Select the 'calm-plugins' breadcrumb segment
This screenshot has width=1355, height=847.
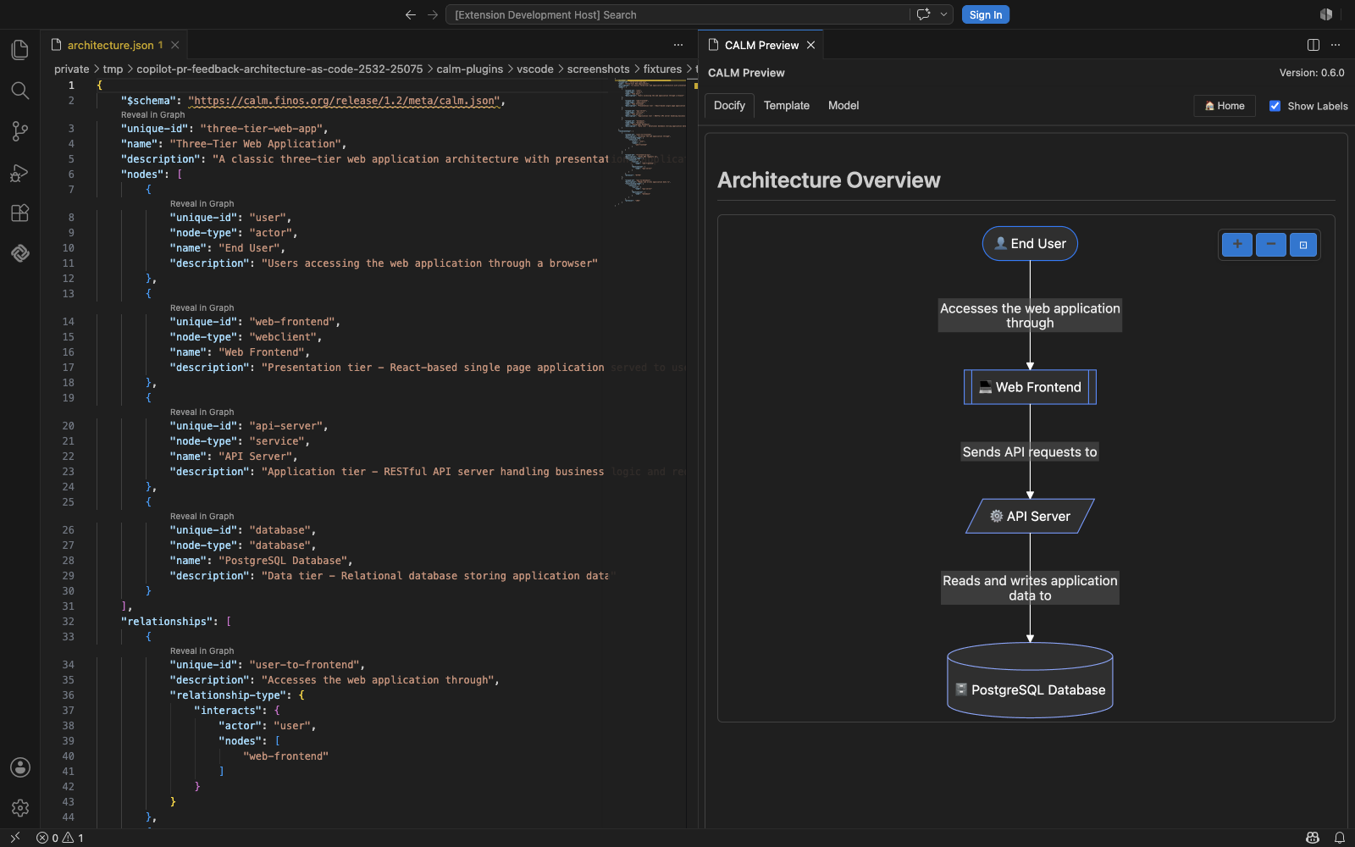469,69
